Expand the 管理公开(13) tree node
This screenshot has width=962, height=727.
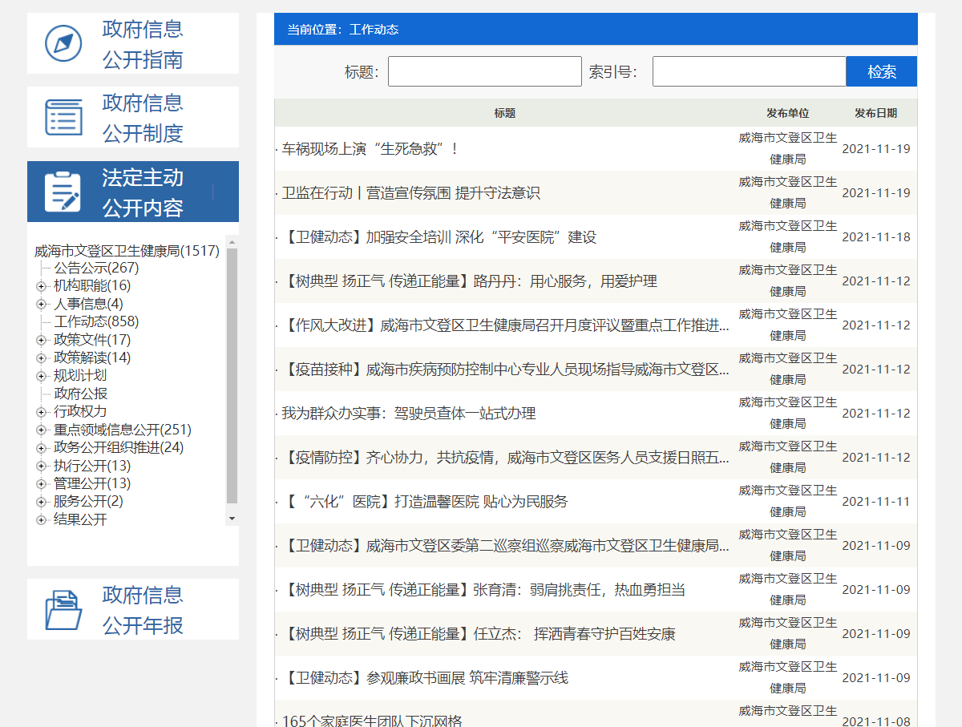click(42, 484)
